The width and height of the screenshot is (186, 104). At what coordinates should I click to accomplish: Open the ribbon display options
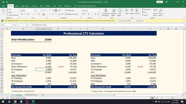[x=167, y=2]
